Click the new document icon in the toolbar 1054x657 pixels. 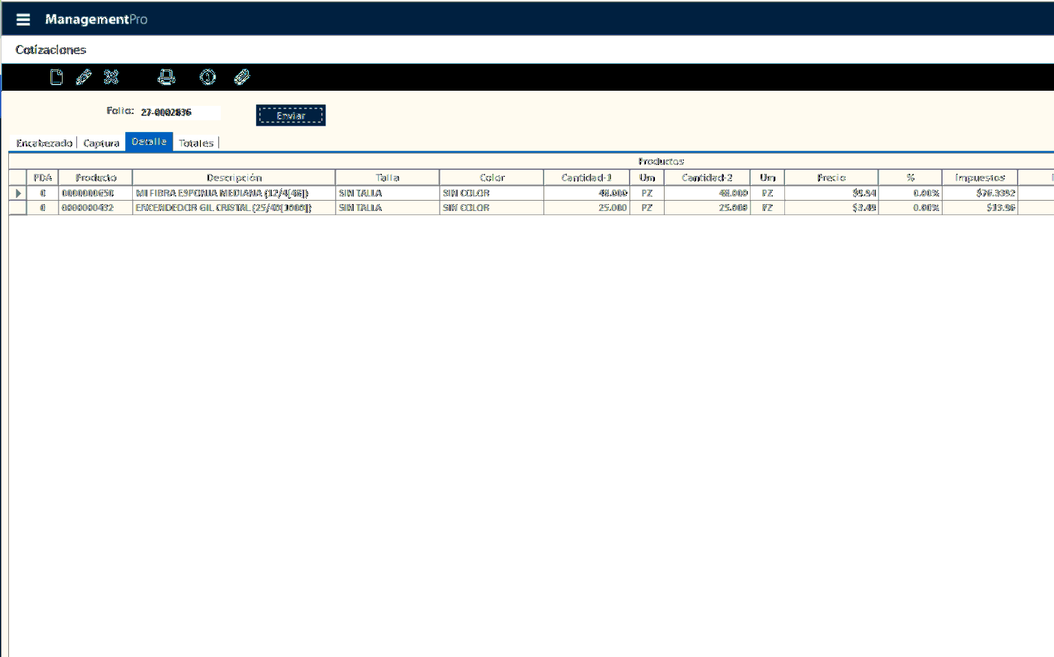point(56,77)
